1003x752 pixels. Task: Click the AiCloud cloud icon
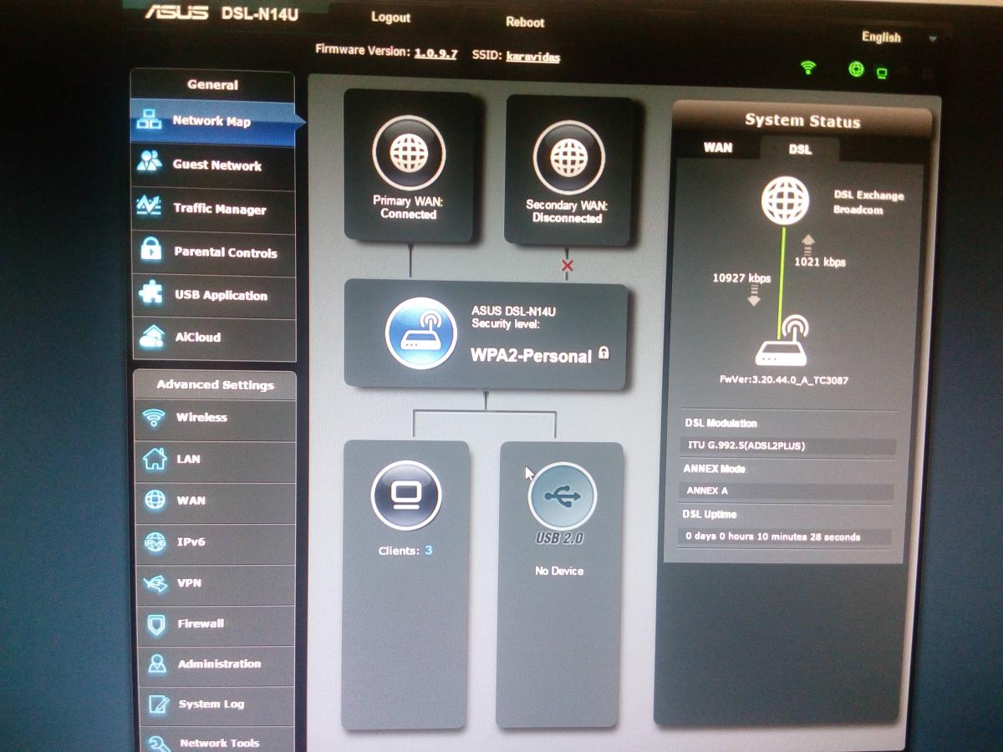pyautogui.click(x=152, y=336)
